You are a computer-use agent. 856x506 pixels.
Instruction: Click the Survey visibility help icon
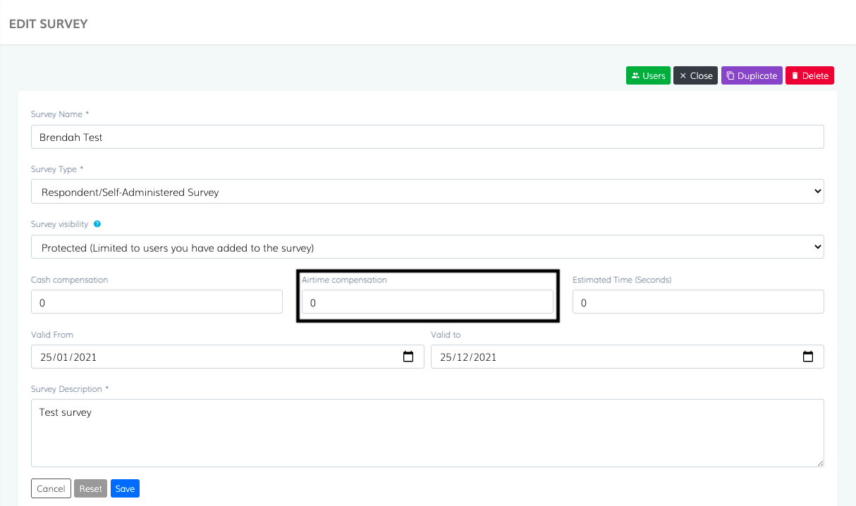[97, 224]
